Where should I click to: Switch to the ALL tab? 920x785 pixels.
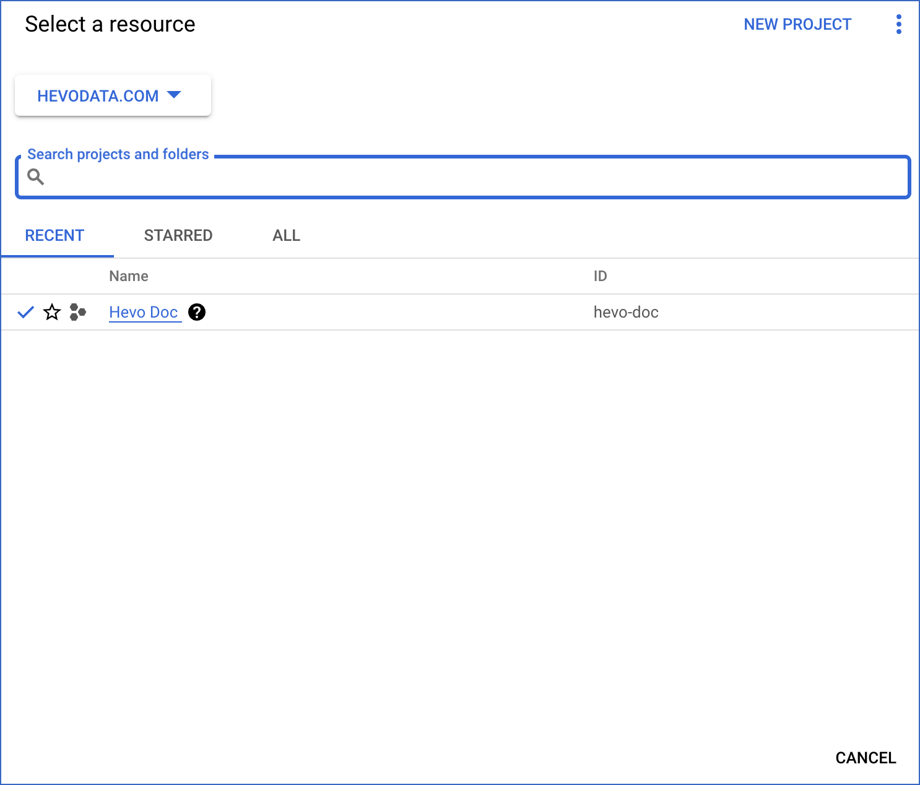coord(286,235)
